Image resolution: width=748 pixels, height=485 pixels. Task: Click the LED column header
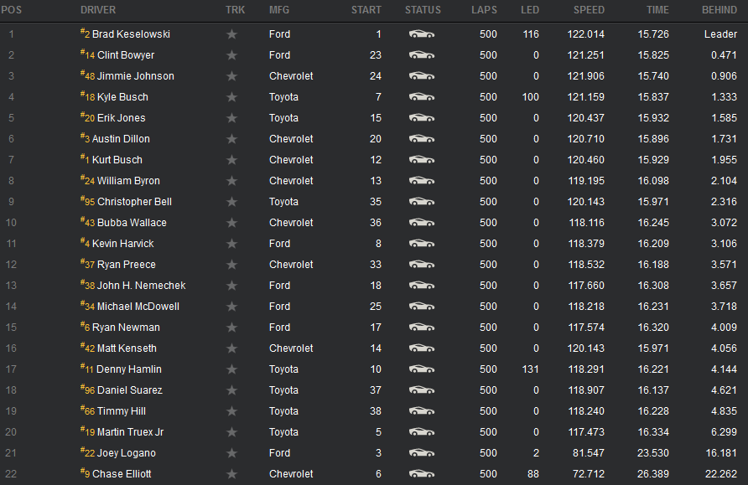tap(529, 10)
